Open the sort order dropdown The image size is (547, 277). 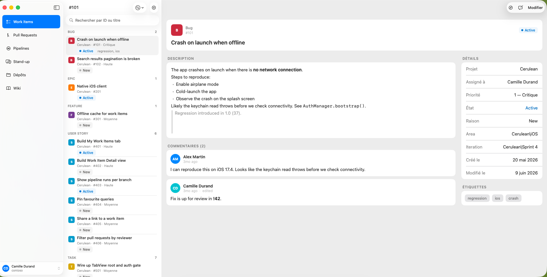coord(139,8)
